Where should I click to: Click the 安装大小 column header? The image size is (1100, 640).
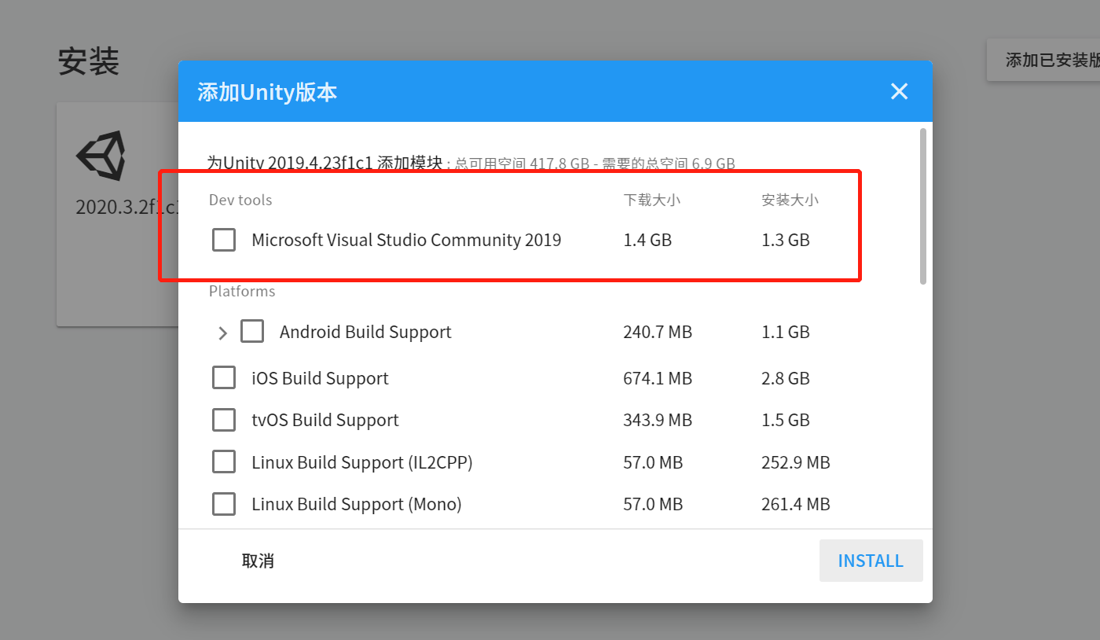click(790, 200)
